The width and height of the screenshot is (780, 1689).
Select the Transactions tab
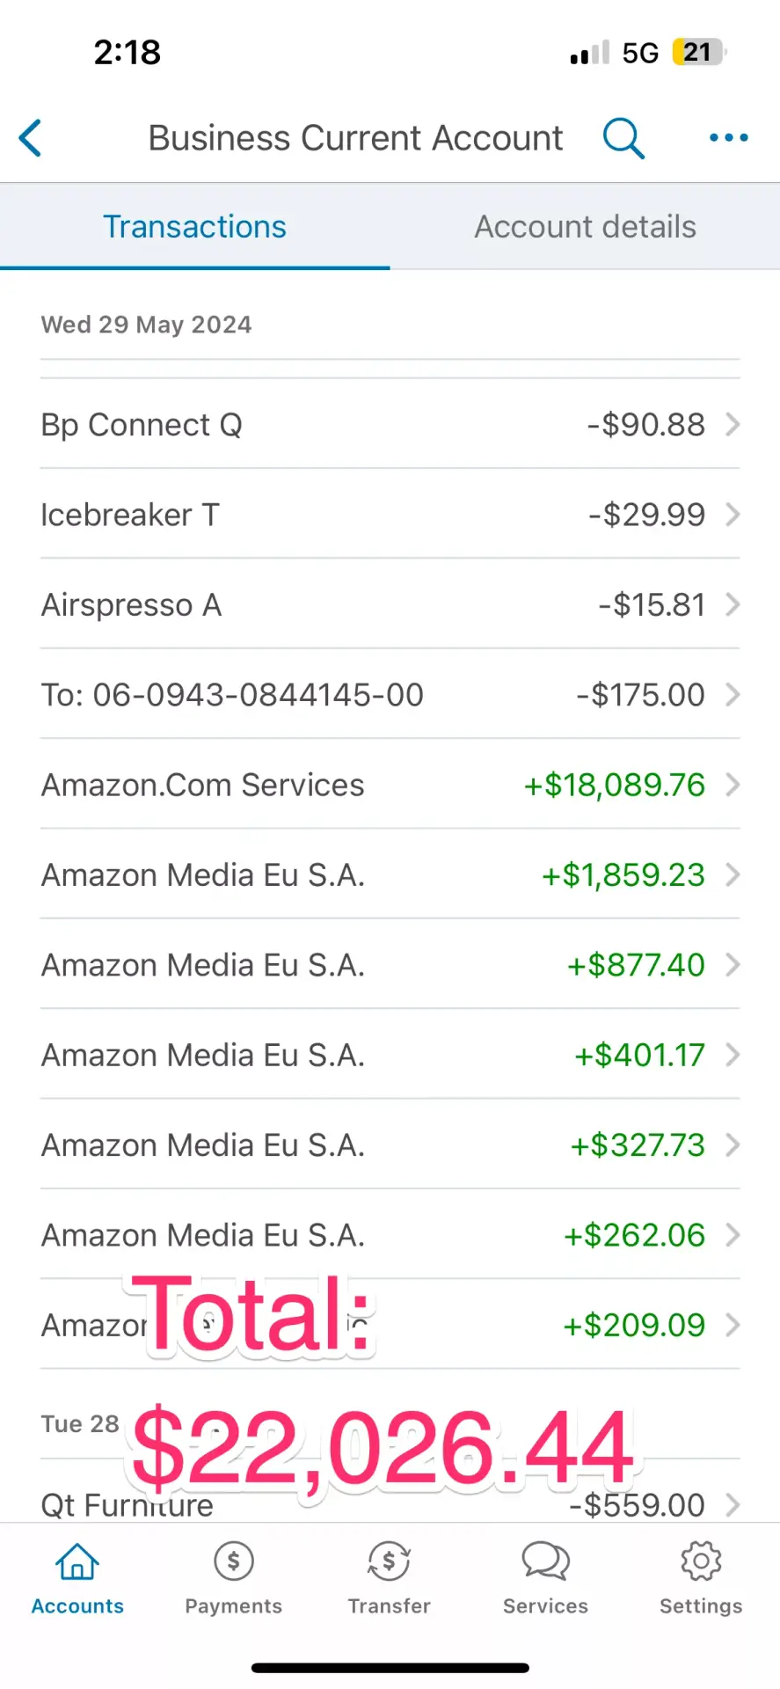pyautogui.click(x=194, y=227)
